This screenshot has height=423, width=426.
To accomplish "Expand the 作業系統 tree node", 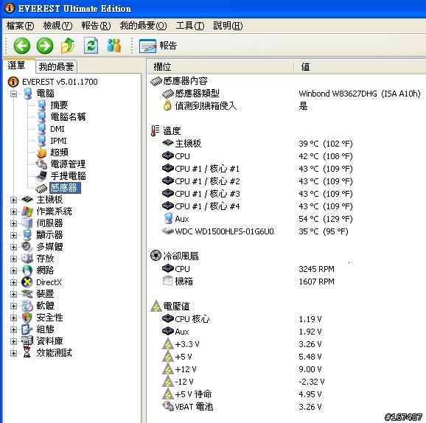I will click(13, 212).
